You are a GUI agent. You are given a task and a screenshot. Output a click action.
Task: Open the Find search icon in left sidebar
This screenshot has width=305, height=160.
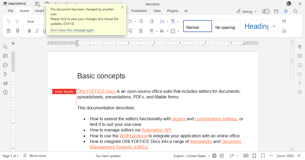[x=5, y=47]
